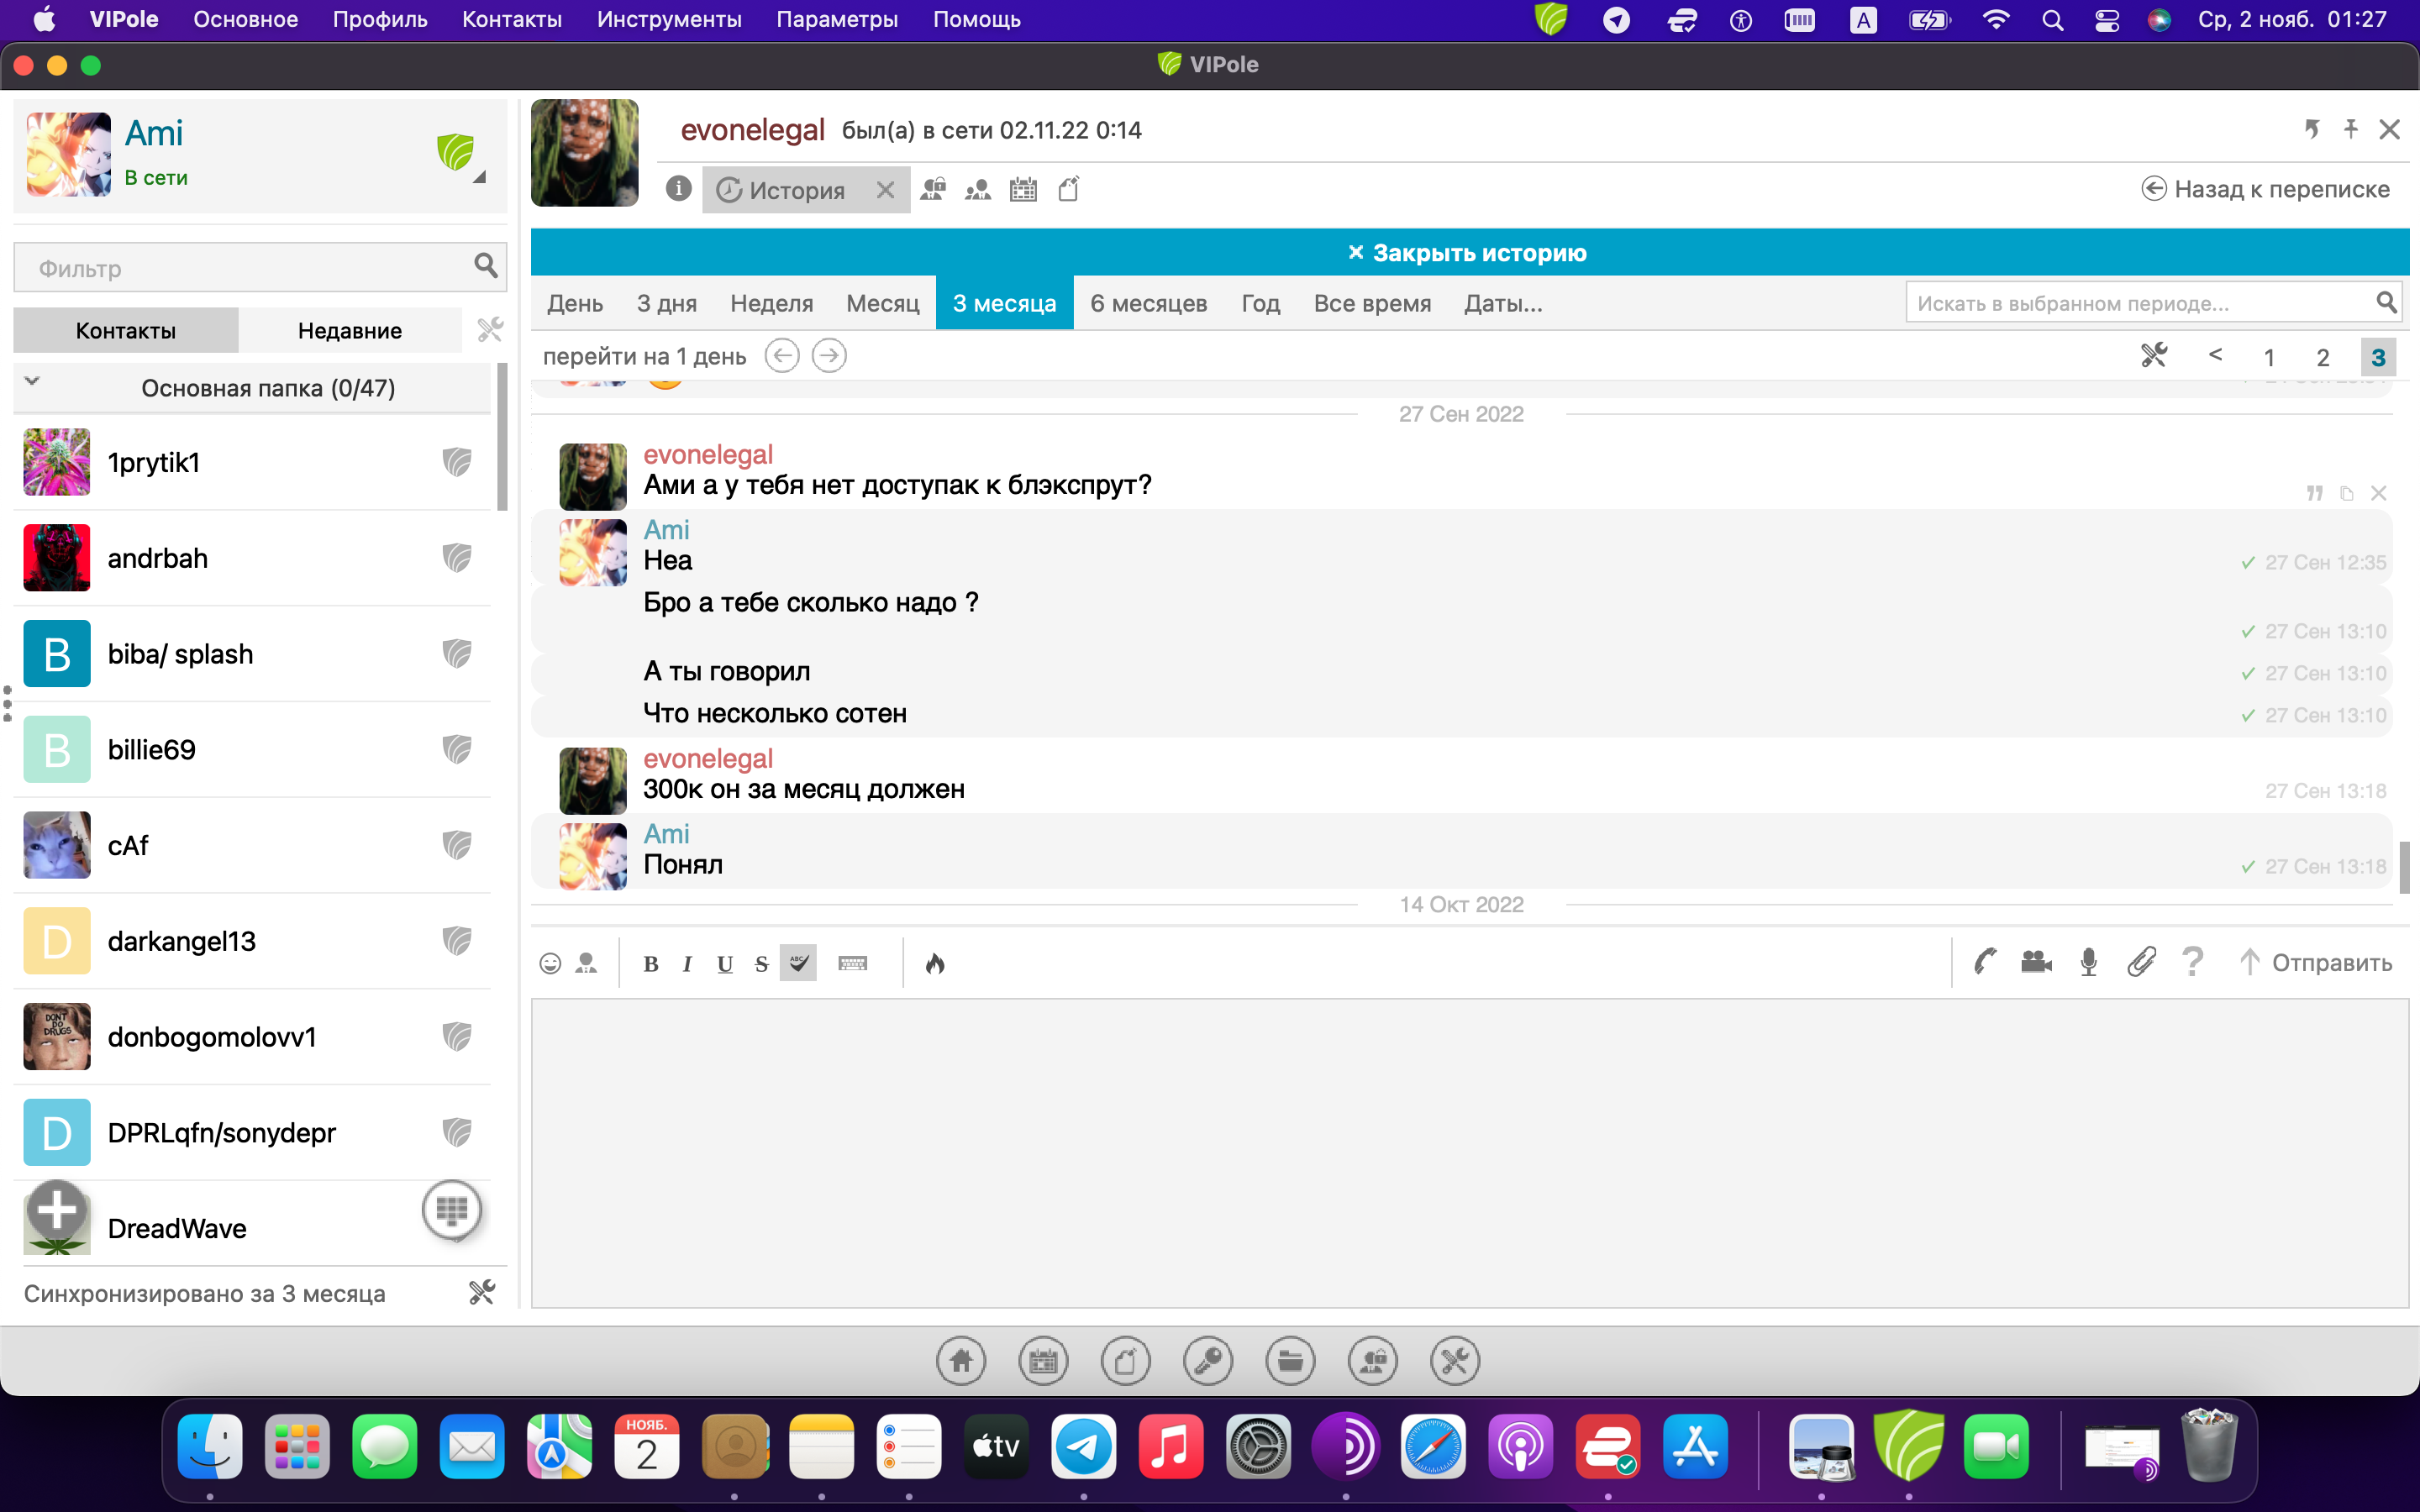The width and height of the screenshot is (2420, 1512).
Task: Toggle strikethrough formatting button
Action: [x=761, y=964]
